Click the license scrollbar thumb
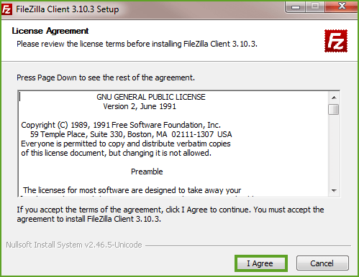 click(334, 109)
